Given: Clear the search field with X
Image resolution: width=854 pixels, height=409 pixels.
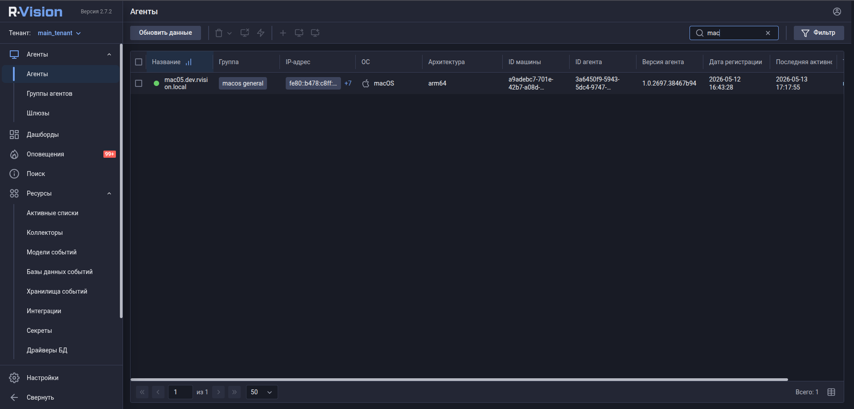Looking at the screenshot, I should 768,33.
